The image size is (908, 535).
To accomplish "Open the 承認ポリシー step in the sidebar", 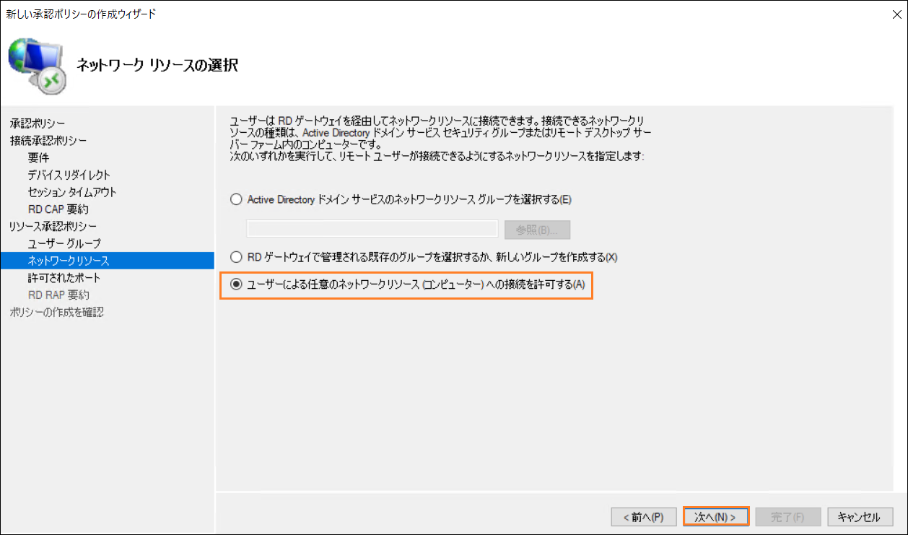I will [x=38, y=123].
